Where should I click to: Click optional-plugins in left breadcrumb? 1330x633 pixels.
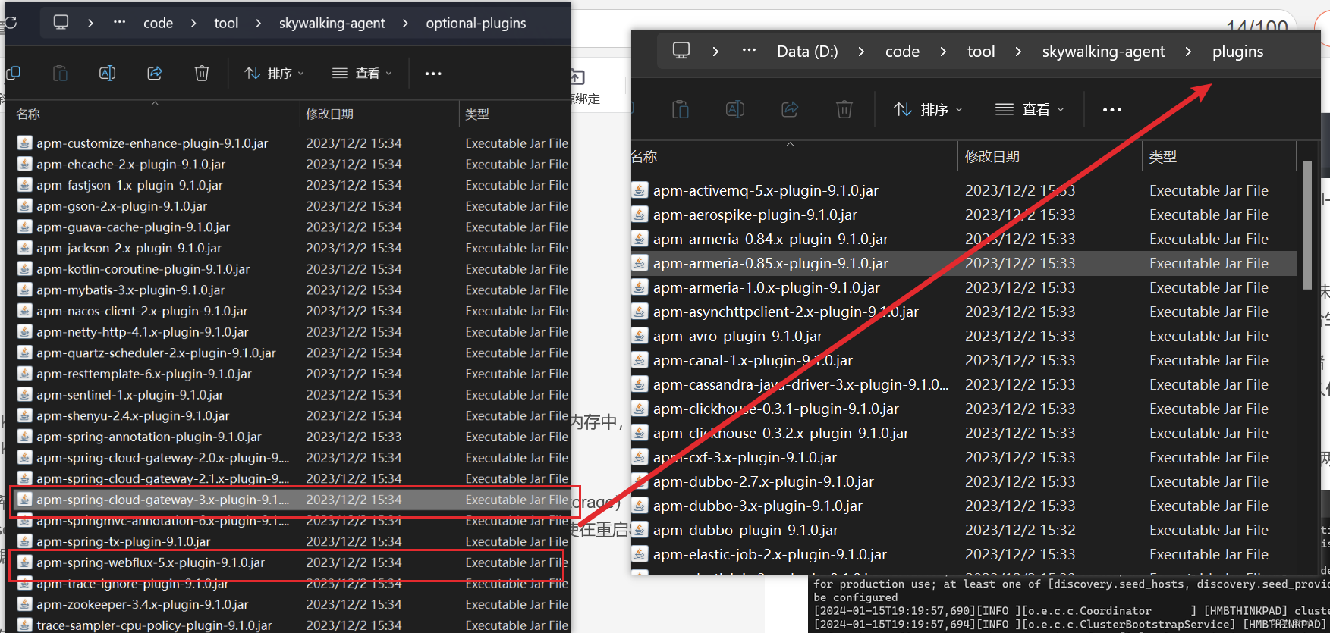click(x=476, y=24)
